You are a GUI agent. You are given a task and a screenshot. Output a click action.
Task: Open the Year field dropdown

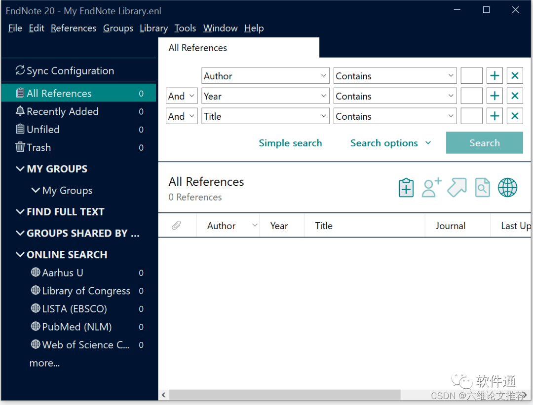(266, 96)
